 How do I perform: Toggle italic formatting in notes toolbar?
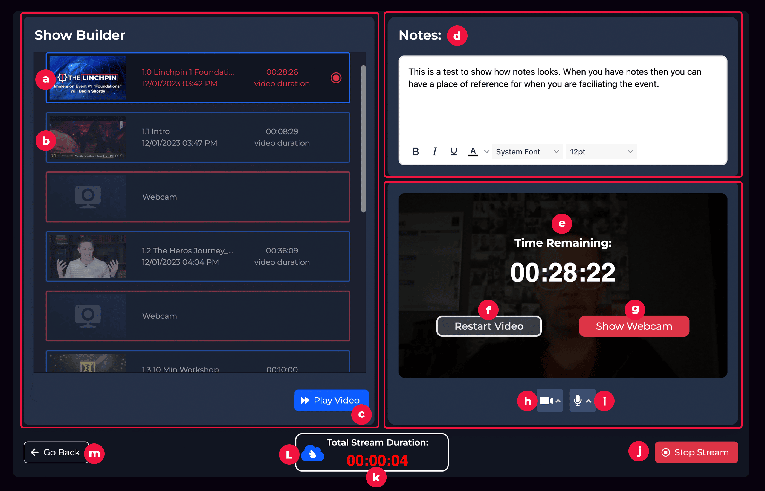click(x=434, y=152)
